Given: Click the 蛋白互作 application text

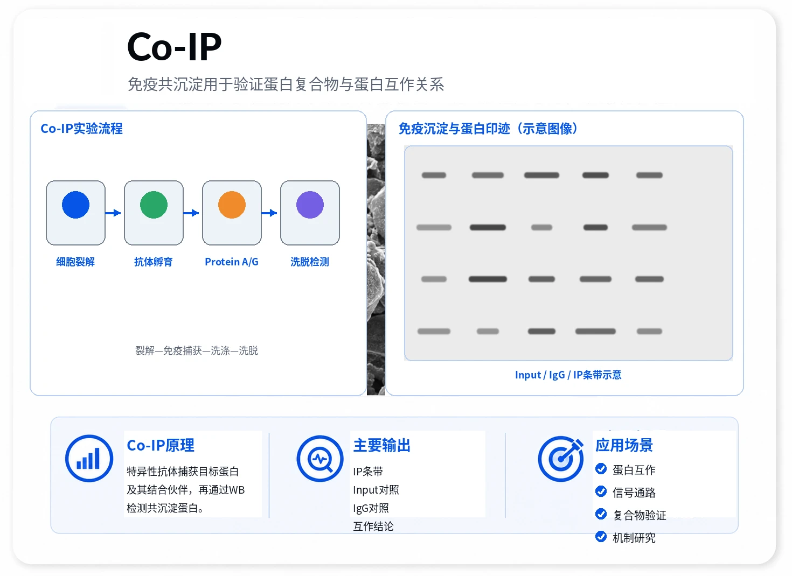Looking at the screenshot, I should (634, 470).
